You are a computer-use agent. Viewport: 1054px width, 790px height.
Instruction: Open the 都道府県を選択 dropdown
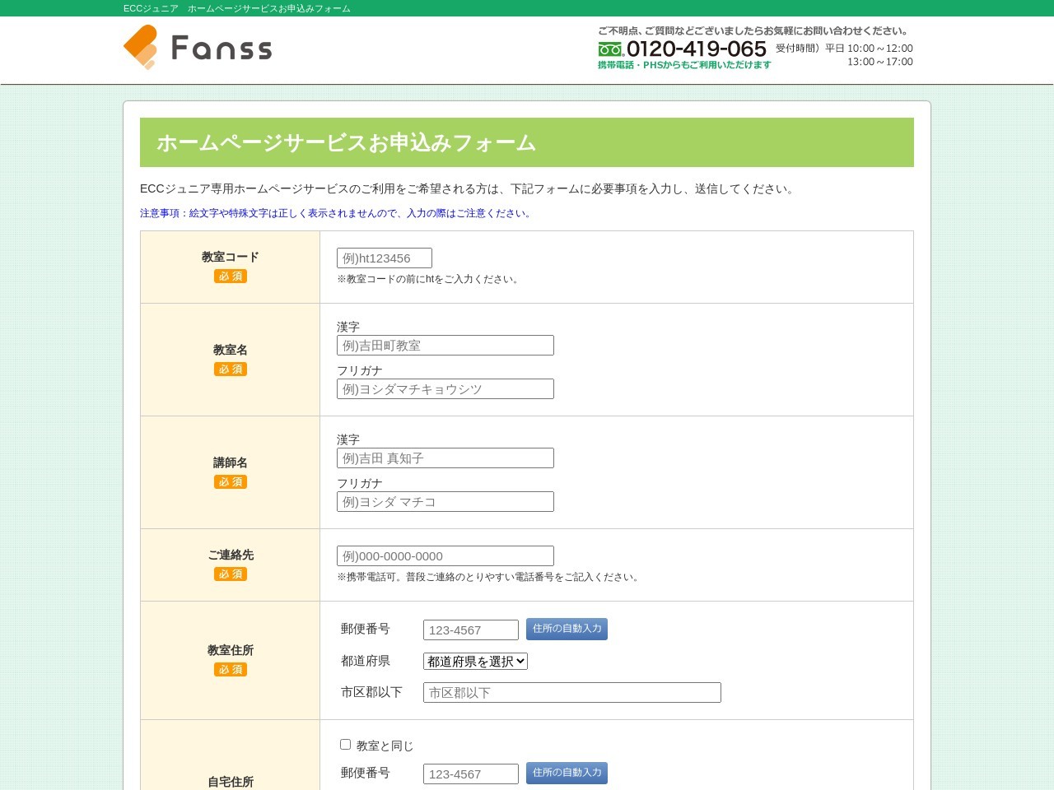click(x=475, y=662)
